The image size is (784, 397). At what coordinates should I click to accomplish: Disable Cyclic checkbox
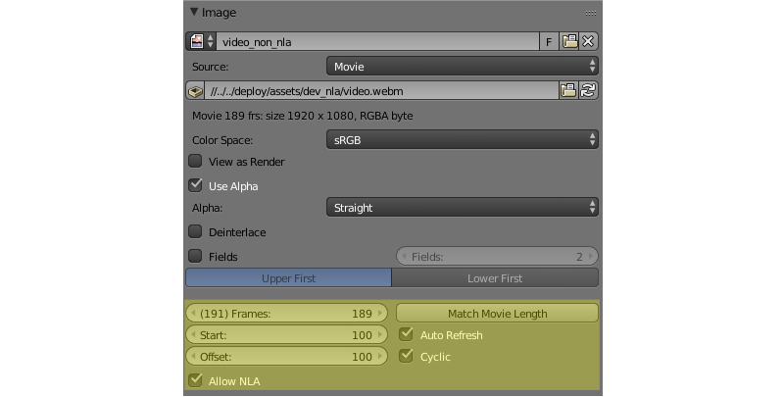coord(406,356)
